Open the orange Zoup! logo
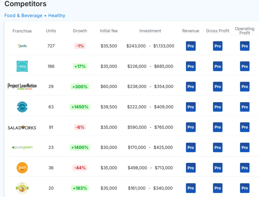The width and height of the screenshot is (259, 197). (x=22, y=168)
